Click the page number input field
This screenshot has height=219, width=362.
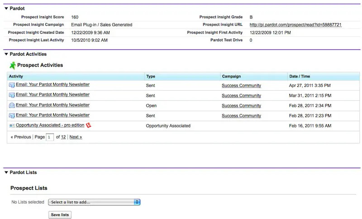tap(50, 137)
